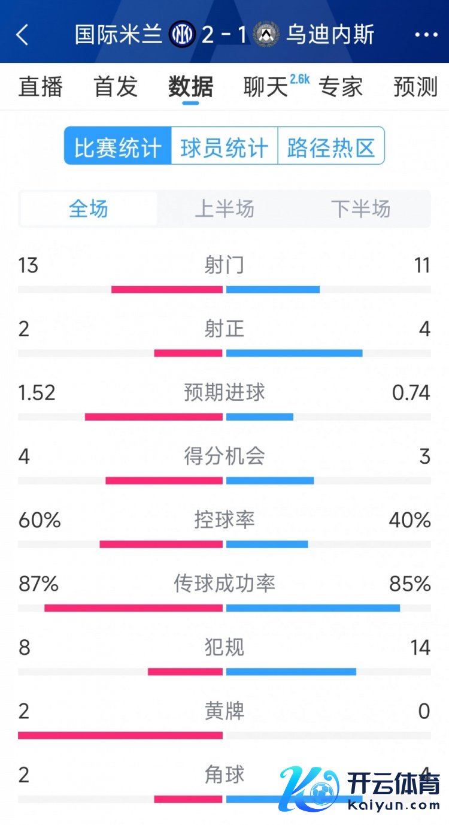Select the 全场 full-match filter
Viewport: 449px width, 825px height.
pyautogui.click(x=89, y=209)
